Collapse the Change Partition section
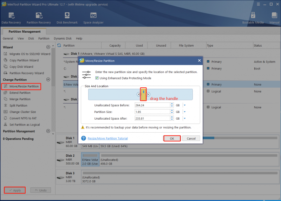The height and width of the screenshot is (201, 281). click(x=48, y=80)
